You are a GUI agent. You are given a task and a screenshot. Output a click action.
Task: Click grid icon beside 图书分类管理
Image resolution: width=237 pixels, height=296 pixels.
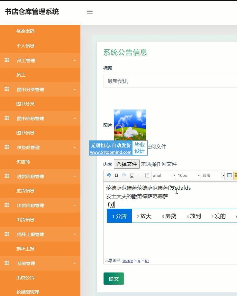click(7, 89)
